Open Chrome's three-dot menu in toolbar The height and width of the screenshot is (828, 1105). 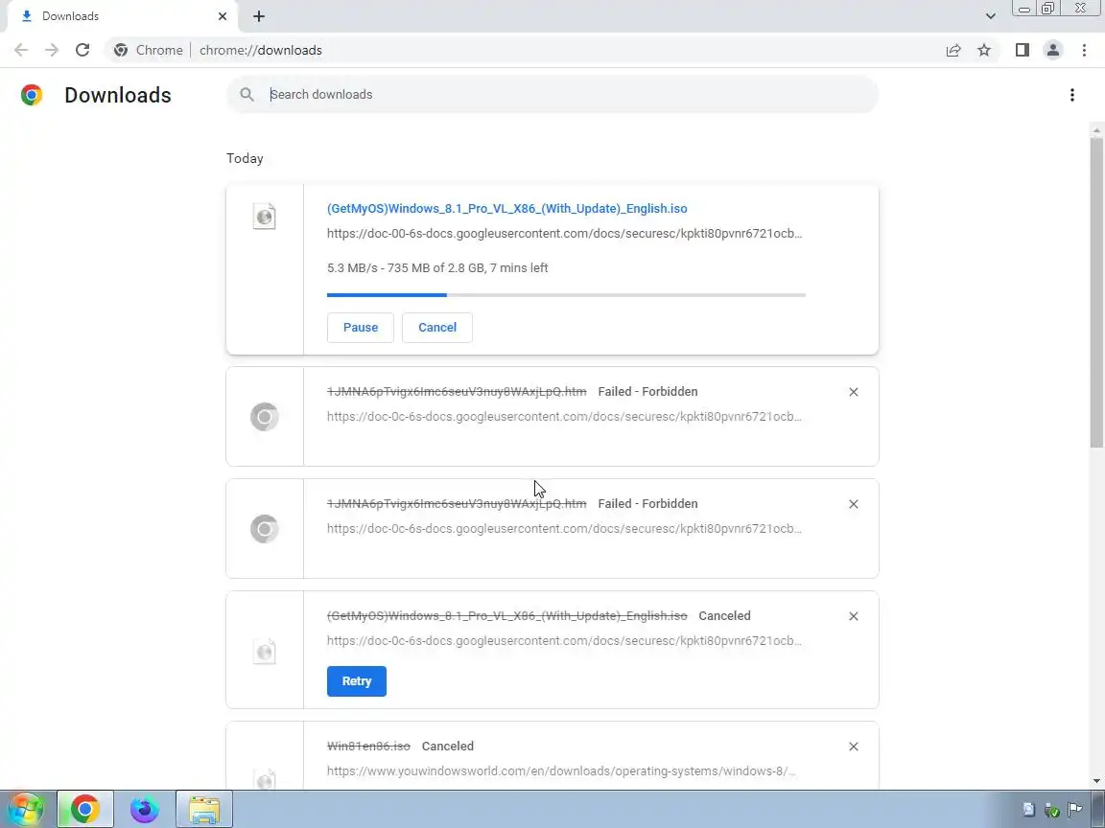tap(1084, 50)
